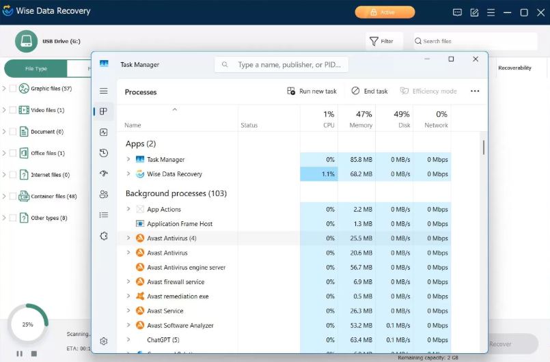550x362 pixels.
Task: Check the Internet files checkbox
Action: pyautogui.click(x=13, y=175)
